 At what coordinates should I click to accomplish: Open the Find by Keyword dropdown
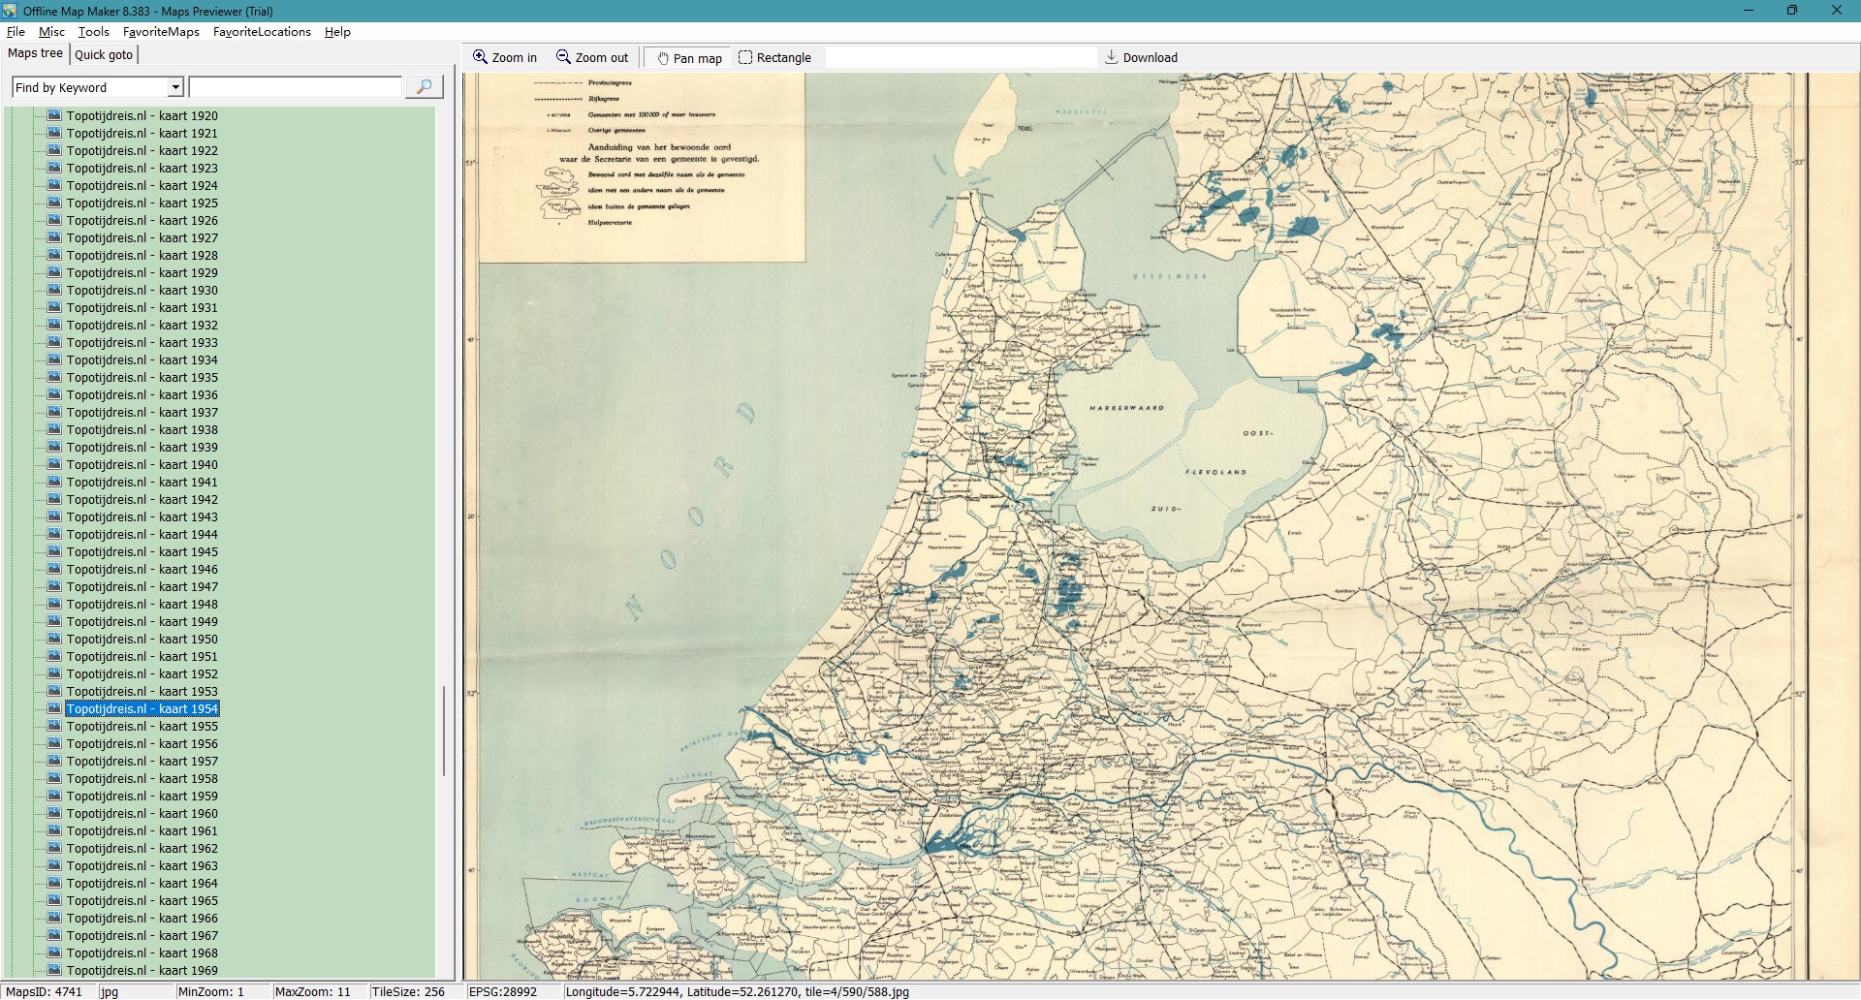pyautogui.click(x=175, y=87)
